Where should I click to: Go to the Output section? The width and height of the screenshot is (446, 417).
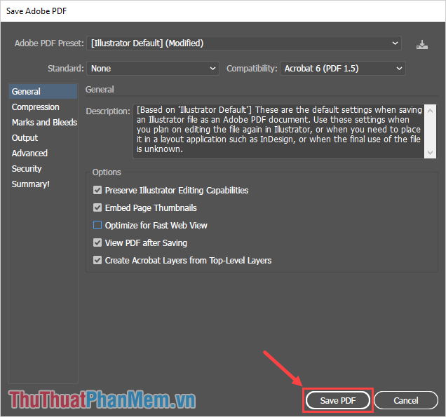(x=25, y=138)
